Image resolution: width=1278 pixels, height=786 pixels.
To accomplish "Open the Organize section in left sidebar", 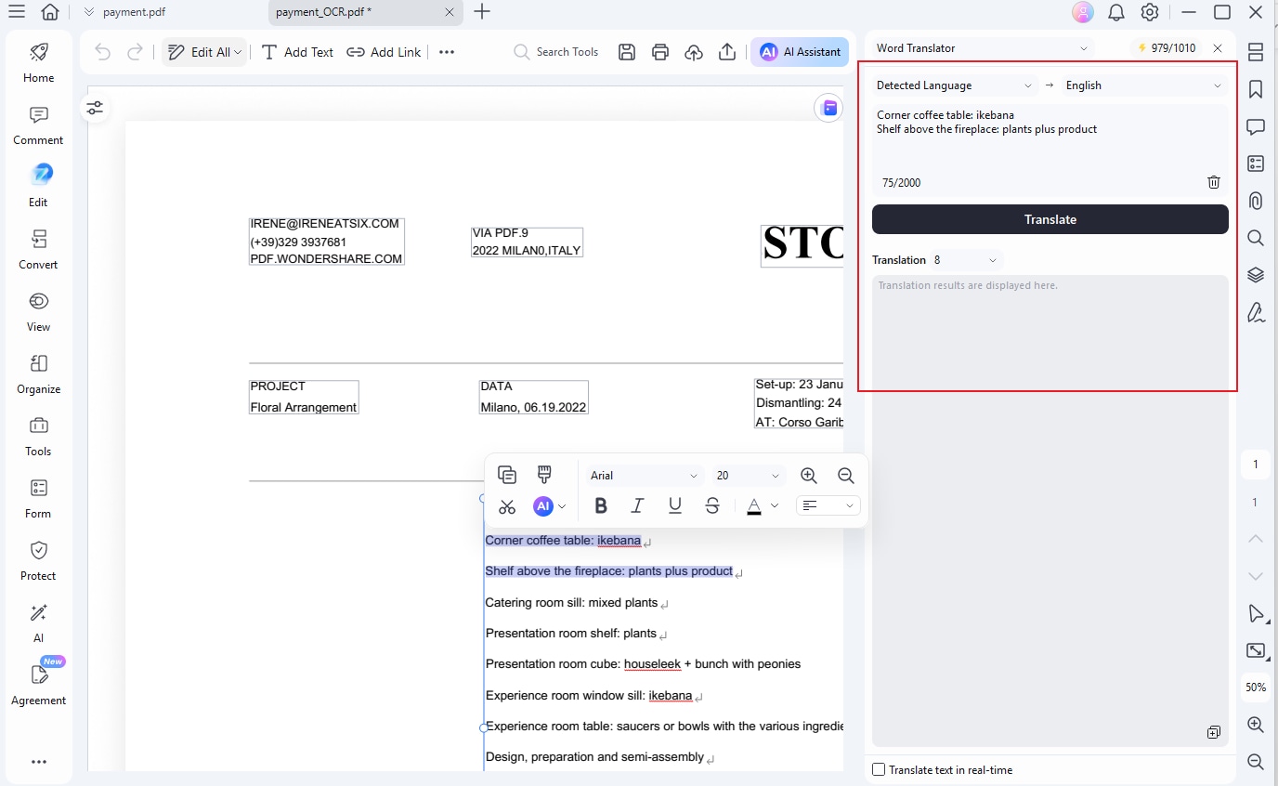I will click(x=38, y=375).
